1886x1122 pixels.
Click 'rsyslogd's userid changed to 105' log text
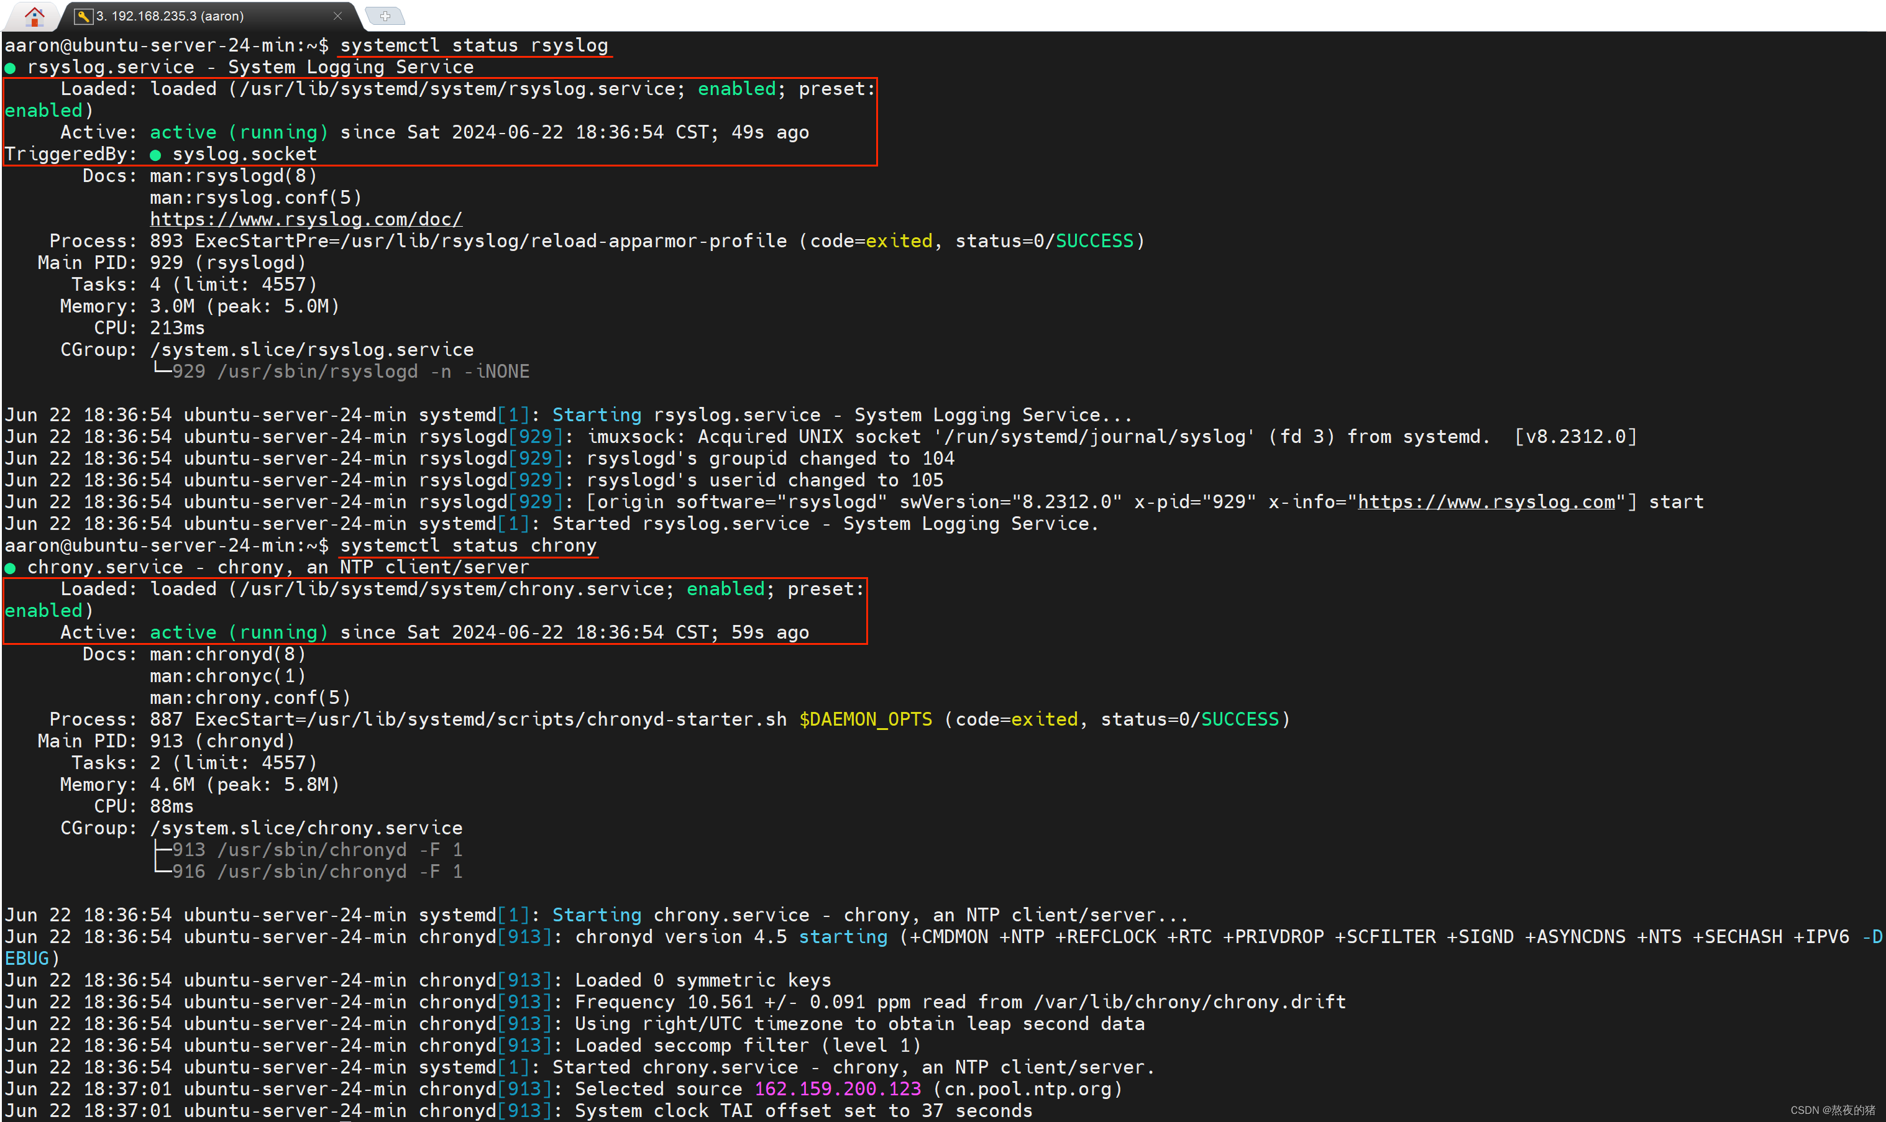pyautogui.click(x=764, y=481)
